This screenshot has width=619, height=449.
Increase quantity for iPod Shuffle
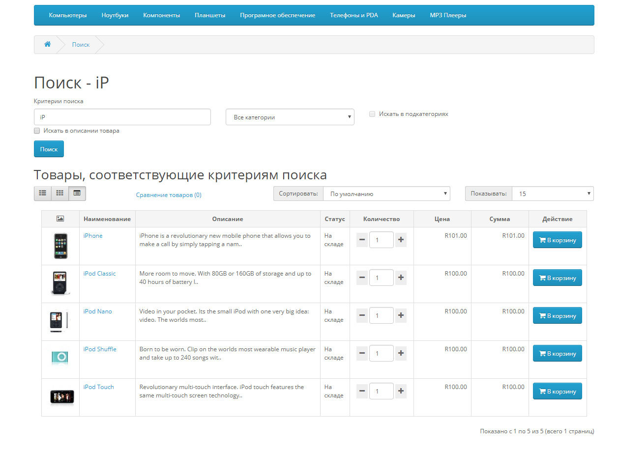tap(401, 353)
